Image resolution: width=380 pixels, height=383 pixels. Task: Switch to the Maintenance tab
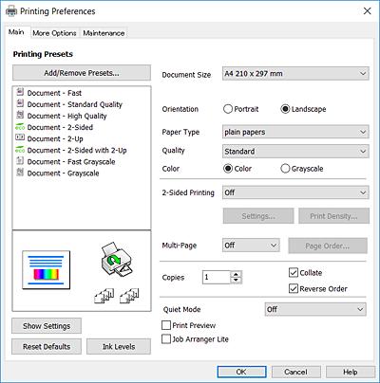pyautogui.click(x=104, y=33)
